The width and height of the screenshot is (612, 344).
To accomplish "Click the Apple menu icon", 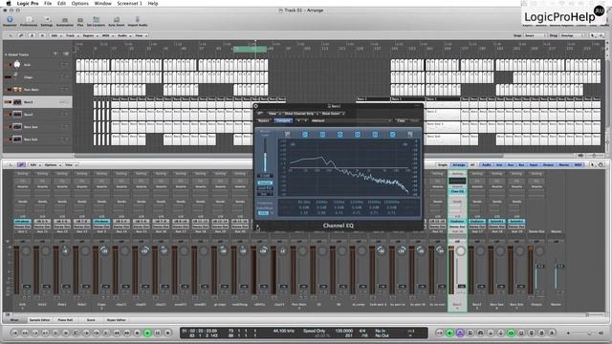I will coord(9,3).
